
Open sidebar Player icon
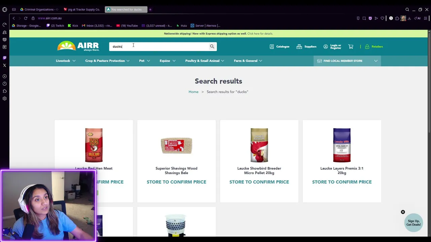coord(4,76)
